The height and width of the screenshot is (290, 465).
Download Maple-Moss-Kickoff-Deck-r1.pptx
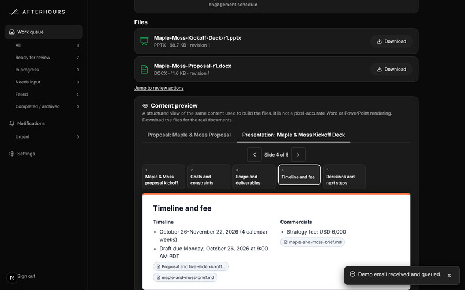(392, 41)
